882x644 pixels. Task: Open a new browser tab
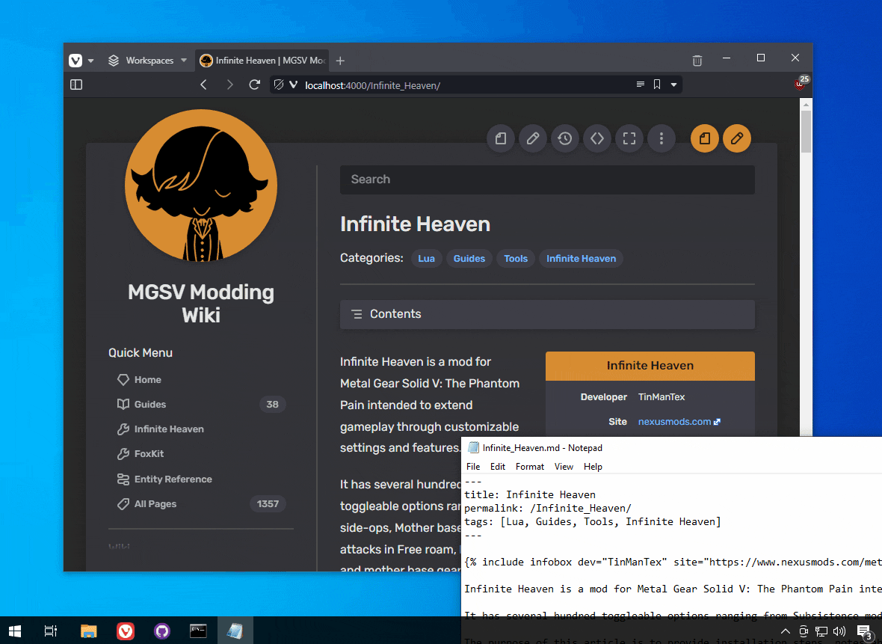[340, 61]
